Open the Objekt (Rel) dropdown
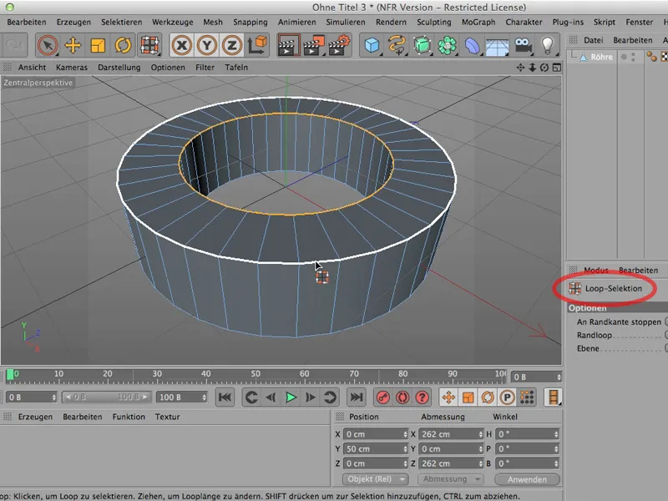The width and height of the screenshot is (668, 501). click(375, 479)
